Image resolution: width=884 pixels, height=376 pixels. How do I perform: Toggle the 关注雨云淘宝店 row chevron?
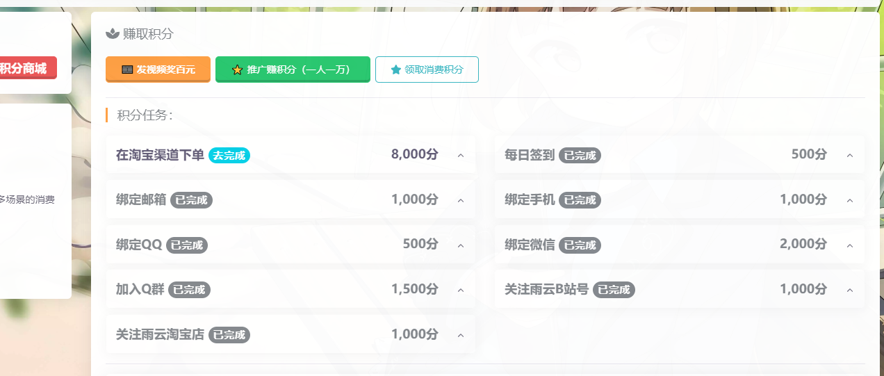(x=461, y=335)
